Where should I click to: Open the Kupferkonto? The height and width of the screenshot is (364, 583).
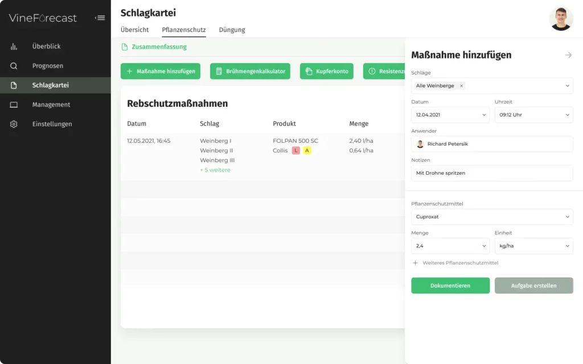coord(326,71)
